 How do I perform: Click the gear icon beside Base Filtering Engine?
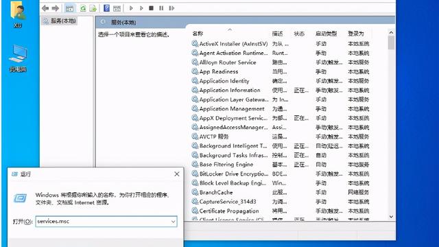[195, 164]
